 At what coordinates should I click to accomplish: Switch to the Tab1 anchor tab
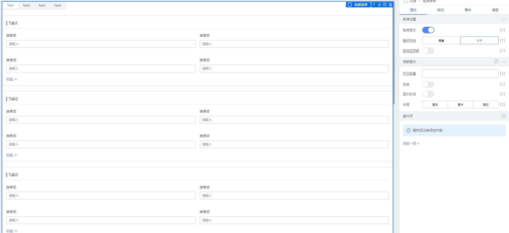[11, 5]
